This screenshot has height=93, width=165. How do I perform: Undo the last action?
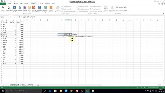(x=7, y=1)
